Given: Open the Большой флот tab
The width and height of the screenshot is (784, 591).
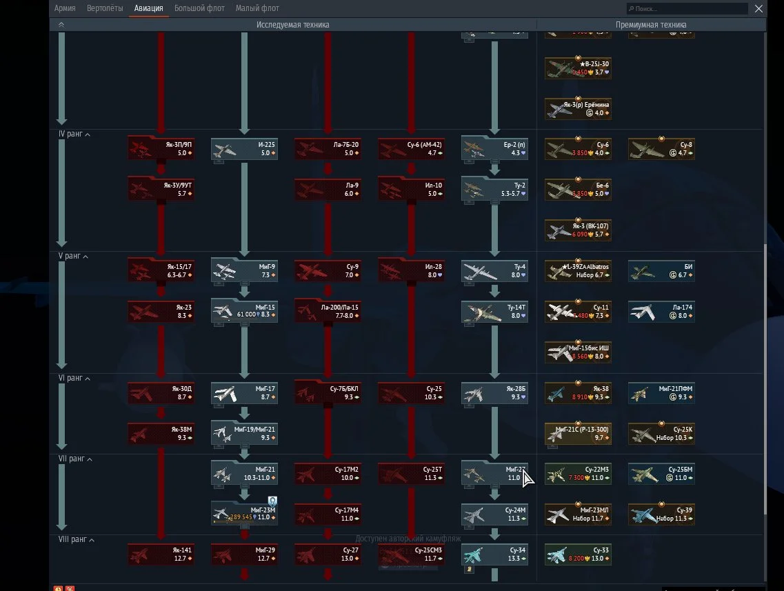Looking at the screenshot, I should click(x=201, y=8).
